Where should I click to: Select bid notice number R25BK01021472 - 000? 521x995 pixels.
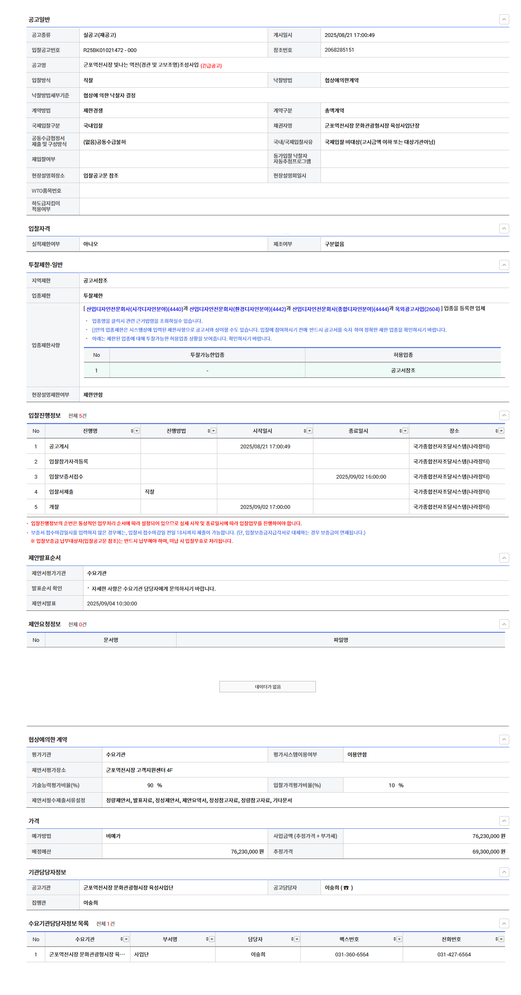pyautogui.click(x=110, y=50)
